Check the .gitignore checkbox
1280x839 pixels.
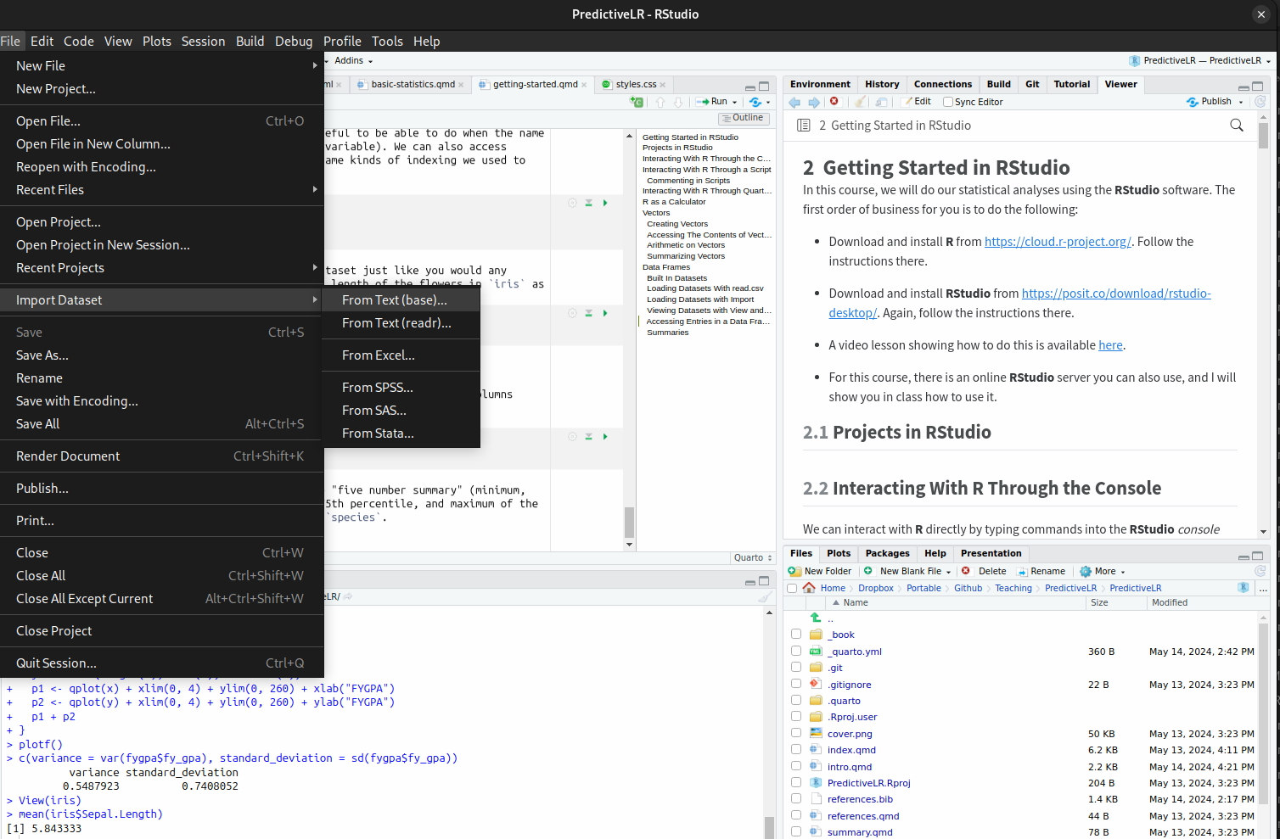pyautogui.click(x=796, y=684)
